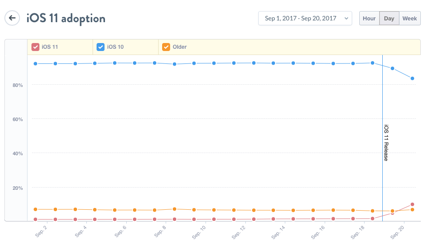Click the back arrow button
Screen dimensions: 431x251
pyautogui.click(x=12, y=18)
